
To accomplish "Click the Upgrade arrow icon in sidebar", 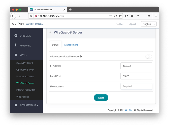I will (16, 36).
